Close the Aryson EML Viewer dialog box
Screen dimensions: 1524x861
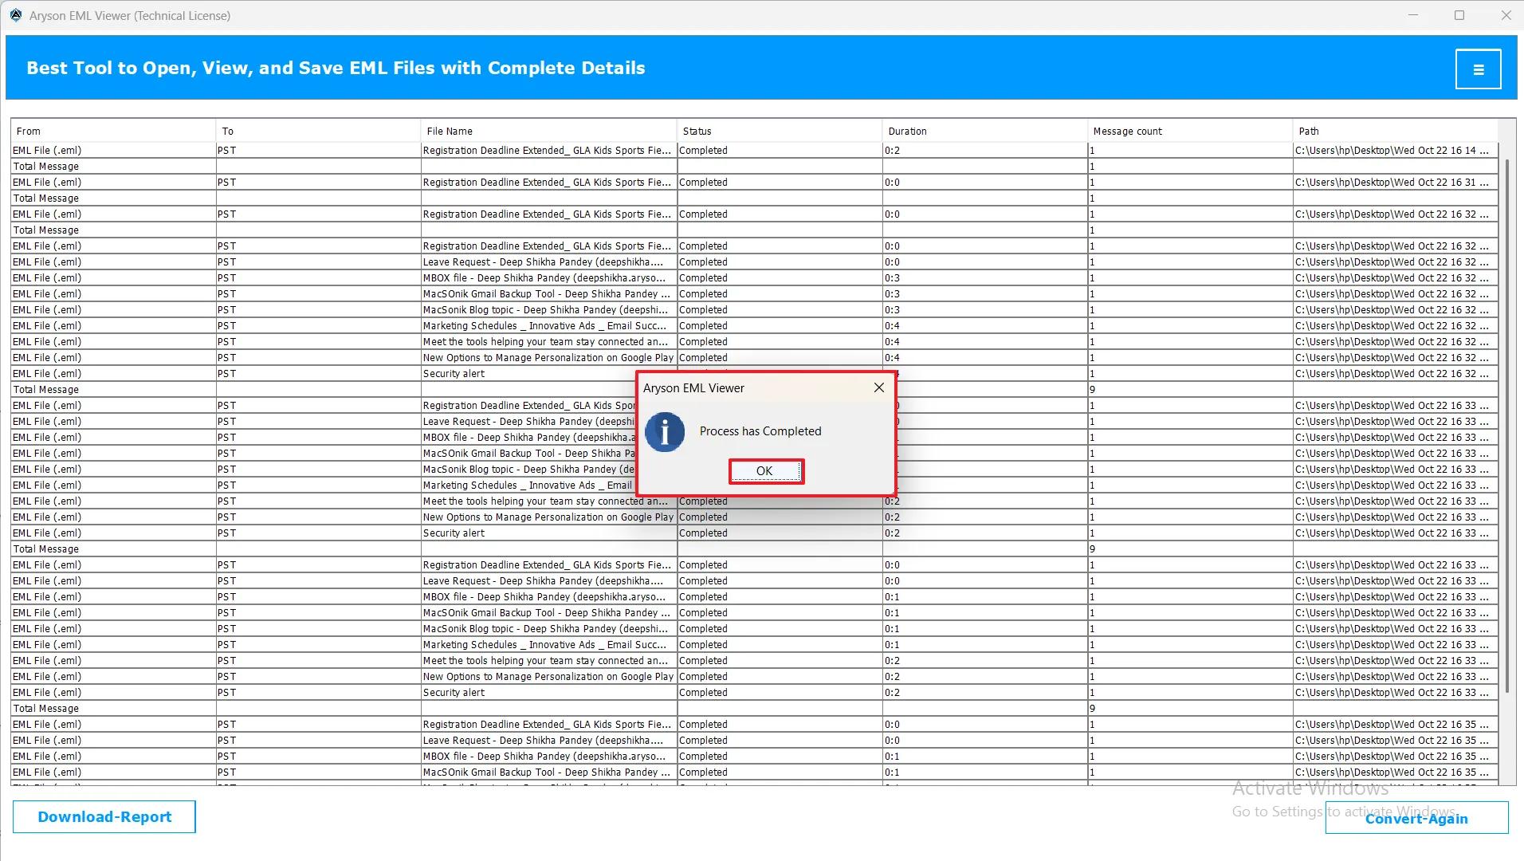coord(878,387)
